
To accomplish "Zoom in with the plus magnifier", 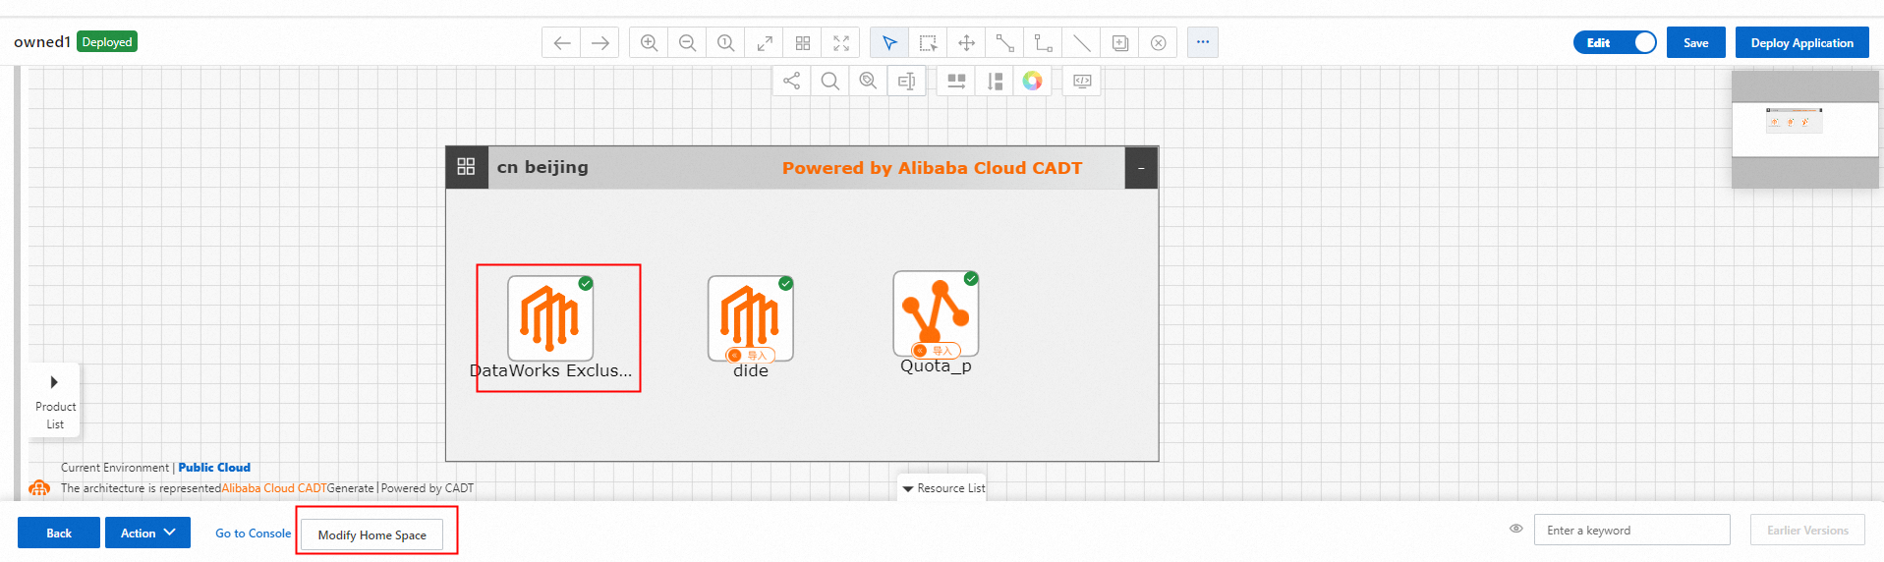I will pyautogui.click(x=649, y=43).
